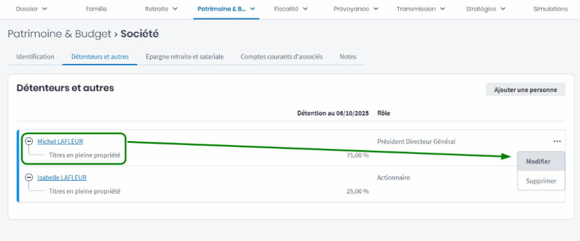Choose Supprimer in the context menu
Viewport: 580px width, 241px height.
point(541,181)
